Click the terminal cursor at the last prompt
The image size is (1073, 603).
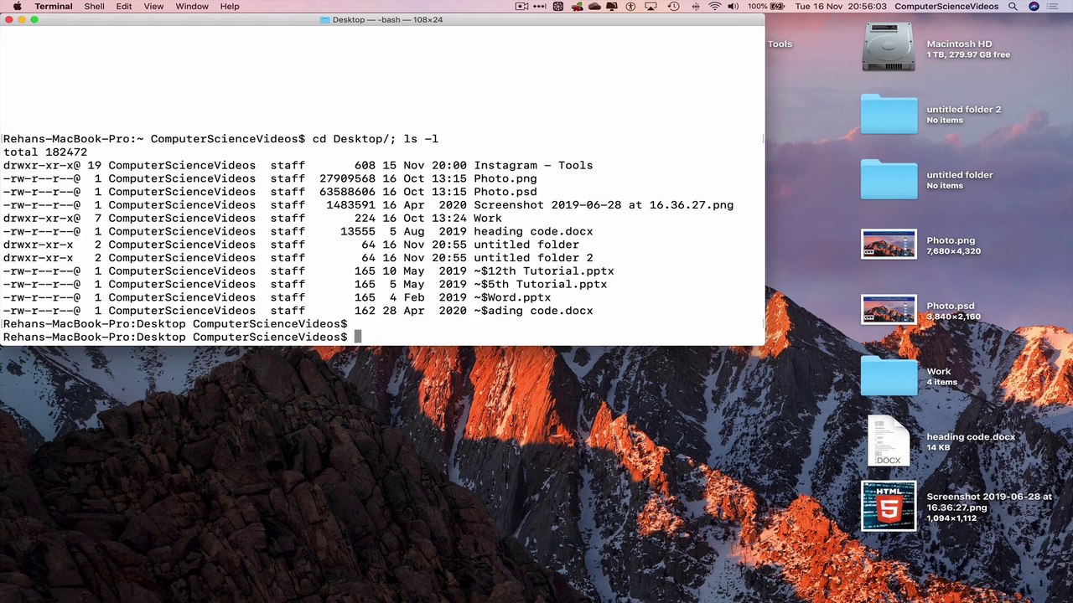coord(358,337)
